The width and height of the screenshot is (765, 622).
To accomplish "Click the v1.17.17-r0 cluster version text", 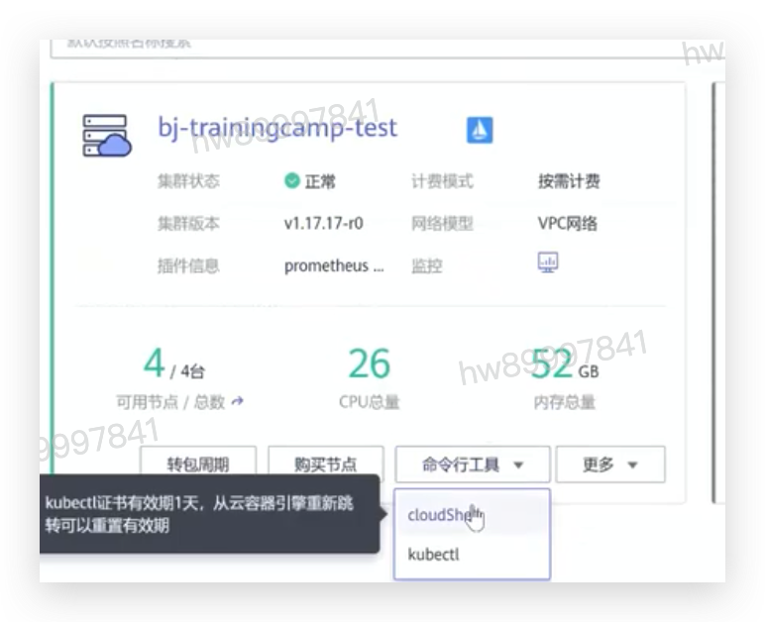I will click(x=323, y=224).
